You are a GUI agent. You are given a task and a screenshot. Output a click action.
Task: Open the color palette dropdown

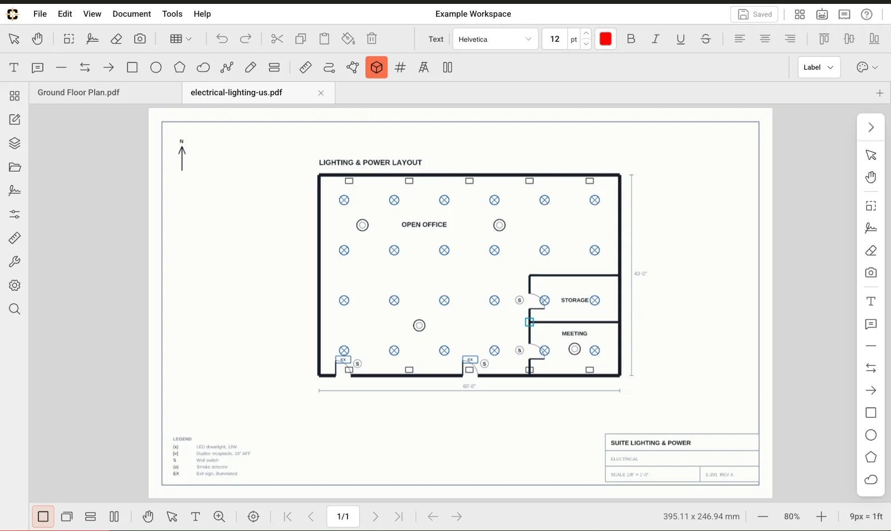pyautogui.click(x=867, y=67)
